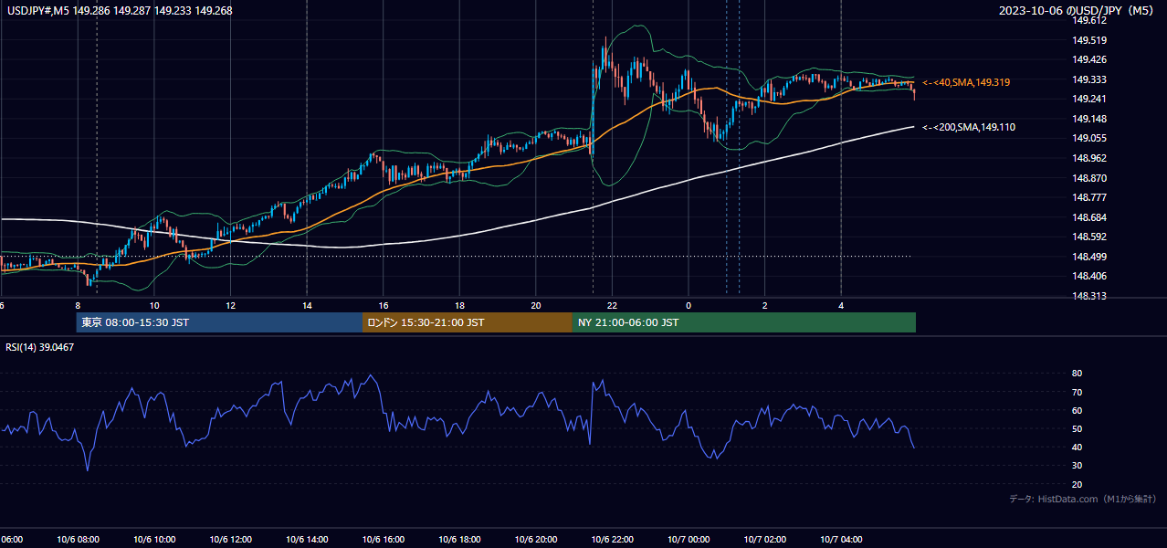The image size is (1167, 548).
Task: Click price axis value 149.612
Action: [x=1090, y=20]
